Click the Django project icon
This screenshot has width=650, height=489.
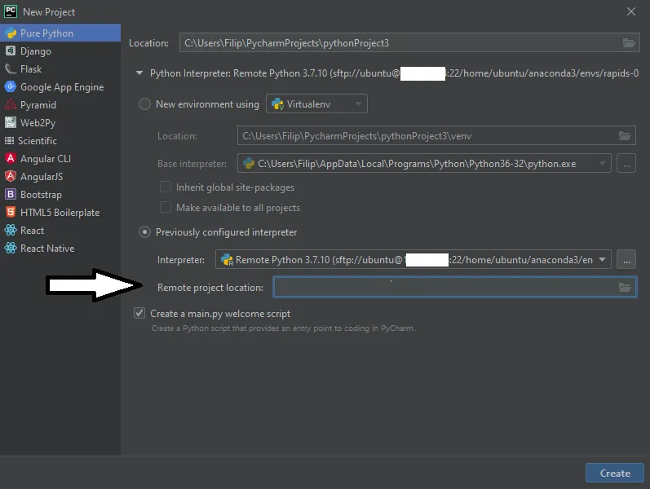tap(11, 51)
